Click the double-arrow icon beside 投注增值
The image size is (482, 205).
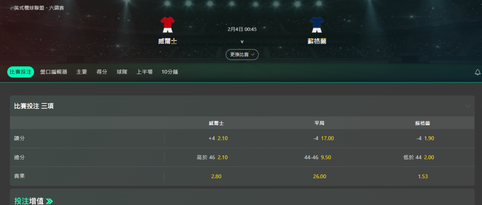49,201
